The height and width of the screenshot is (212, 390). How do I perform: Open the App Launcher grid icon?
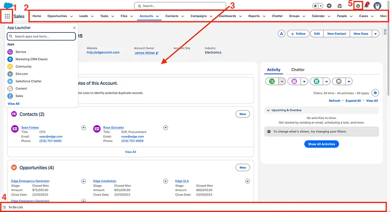[x=7, y=17]
